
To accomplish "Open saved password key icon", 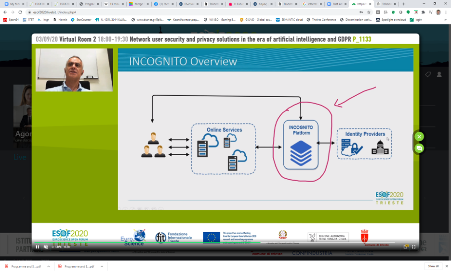I will [x=361, y=12].
